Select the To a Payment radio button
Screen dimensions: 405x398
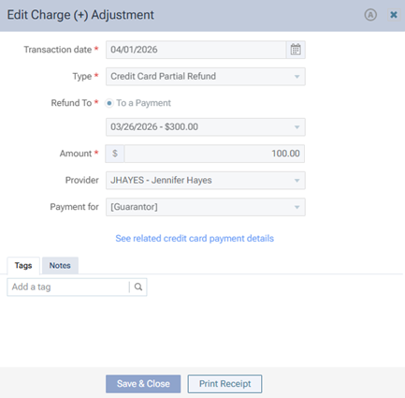pos(109,103)
